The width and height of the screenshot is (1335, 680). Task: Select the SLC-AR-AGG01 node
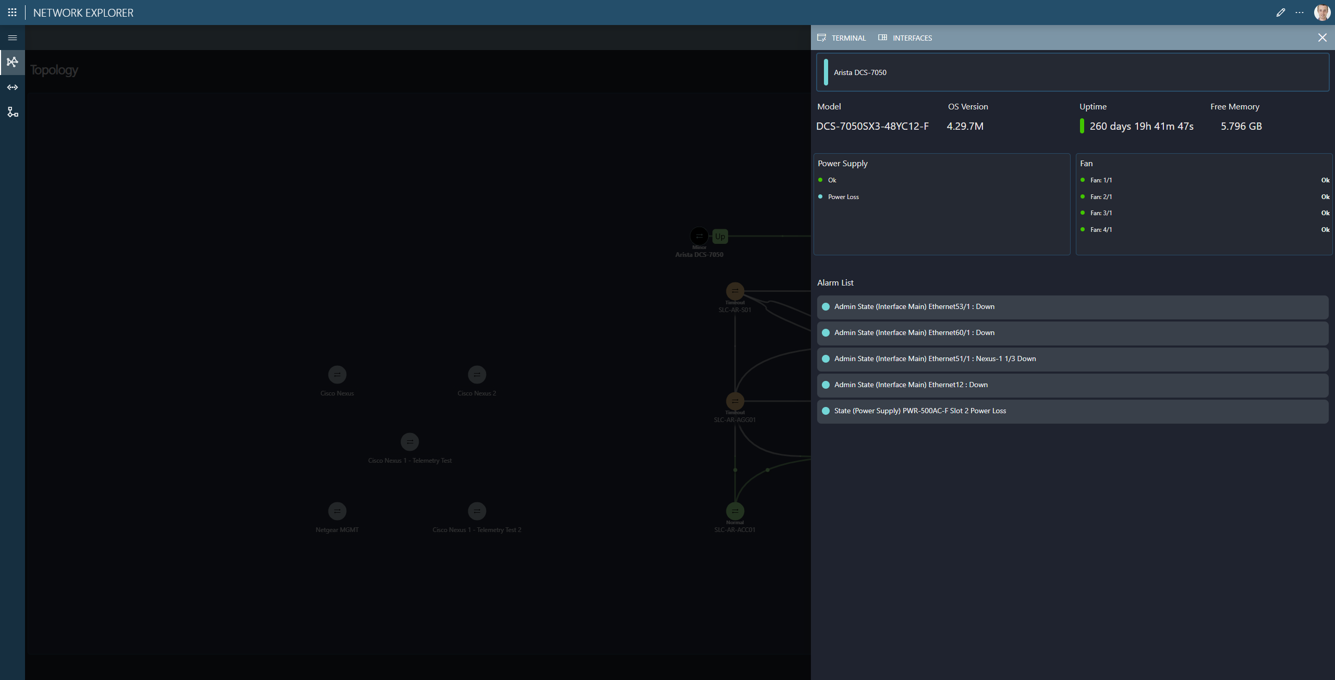pyautogui.click(x=735, y=401)
